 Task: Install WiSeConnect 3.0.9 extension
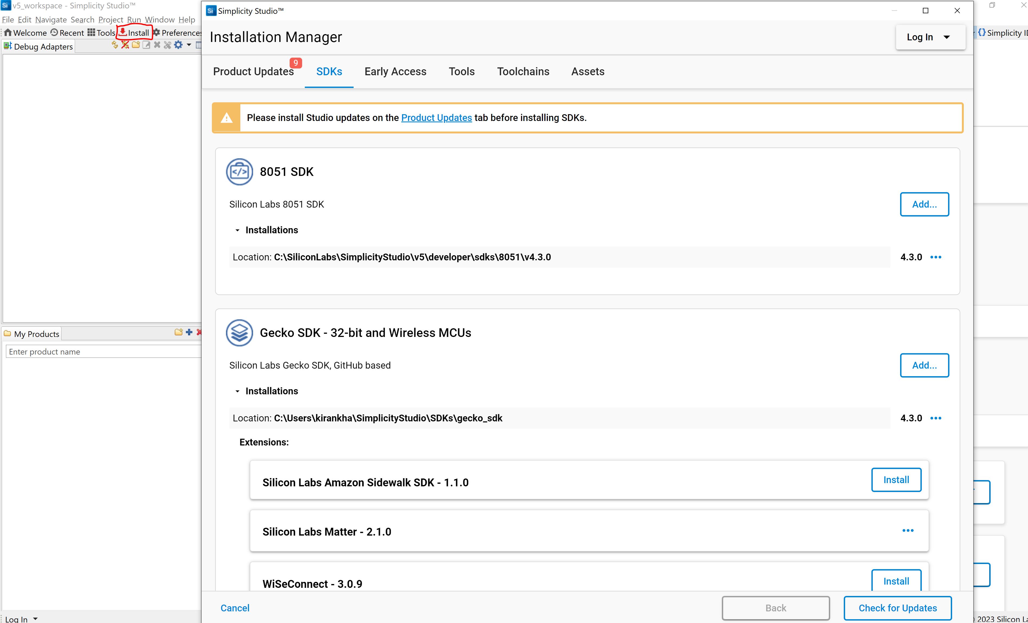pos(896,581)
